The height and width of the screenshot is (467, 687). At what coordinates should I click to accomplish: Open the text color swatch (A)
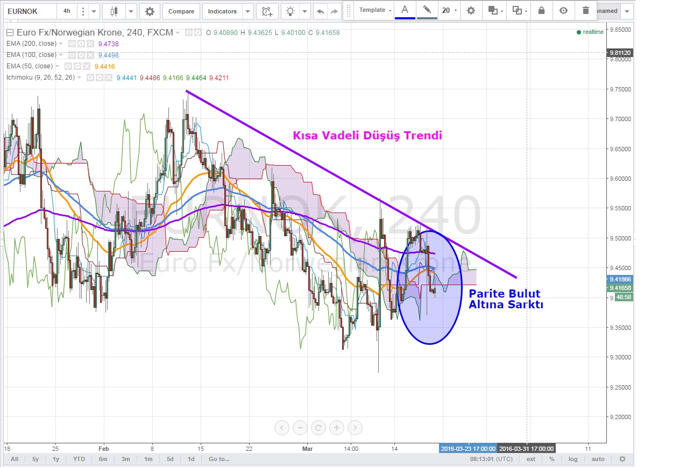pos(405,10)
